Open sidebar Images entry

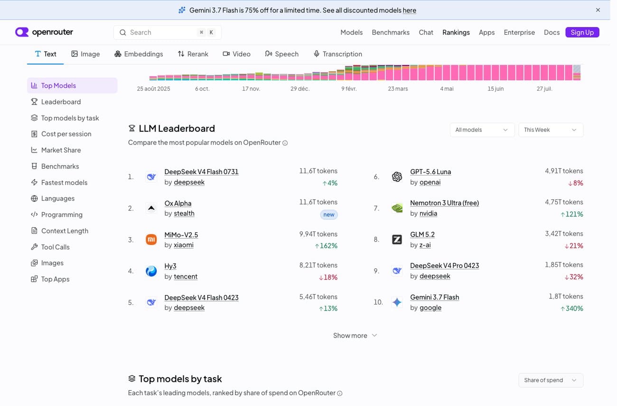tap(72, 263)
